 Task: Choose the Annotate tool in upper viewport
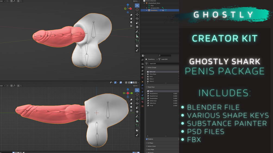(137, 32)
